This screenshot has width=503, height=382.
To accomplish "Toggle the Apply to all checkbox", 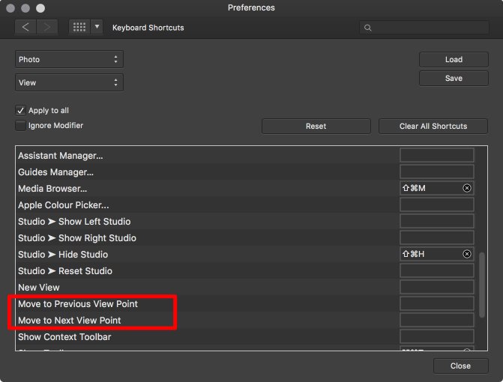I will pos(20,110).
